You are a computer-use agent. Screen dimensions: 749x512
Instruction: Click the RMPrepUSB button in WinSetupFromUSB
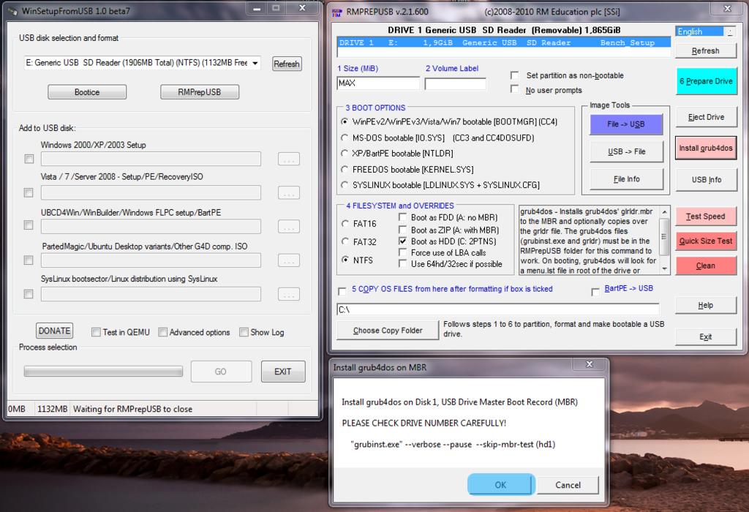point(199,92)
